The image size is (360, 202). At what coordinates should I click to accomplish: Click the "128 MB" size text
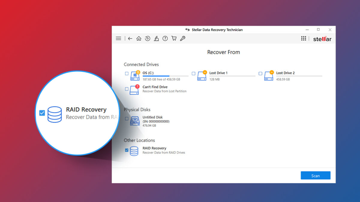(214, 80)
